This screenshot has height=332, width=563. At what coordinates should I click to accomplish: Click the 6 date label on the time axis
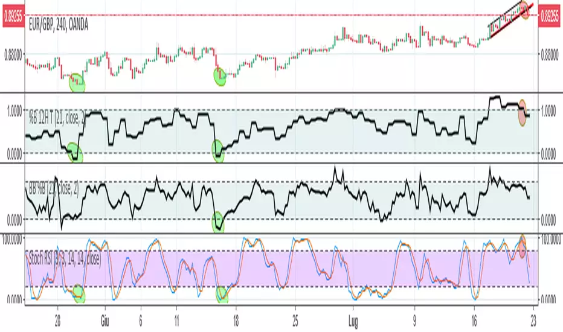140,321
